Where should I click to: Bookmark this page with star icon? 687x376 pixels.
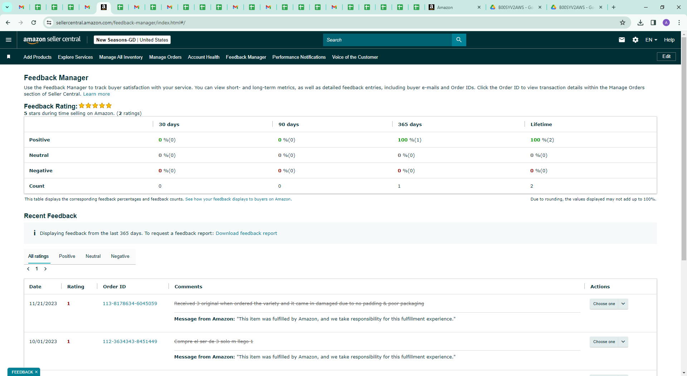(x=623, y=23)
